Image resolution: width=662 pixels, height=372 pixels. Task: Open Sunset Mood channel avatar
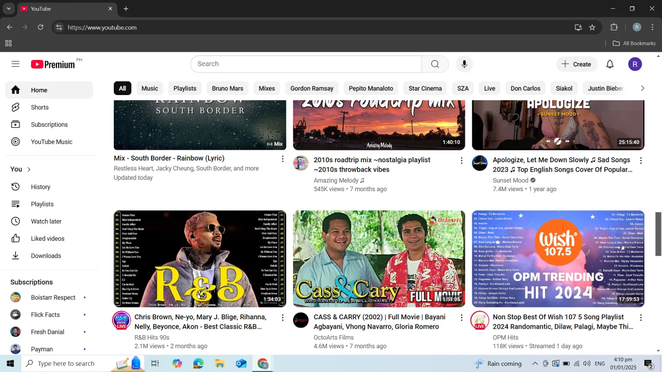480,163
